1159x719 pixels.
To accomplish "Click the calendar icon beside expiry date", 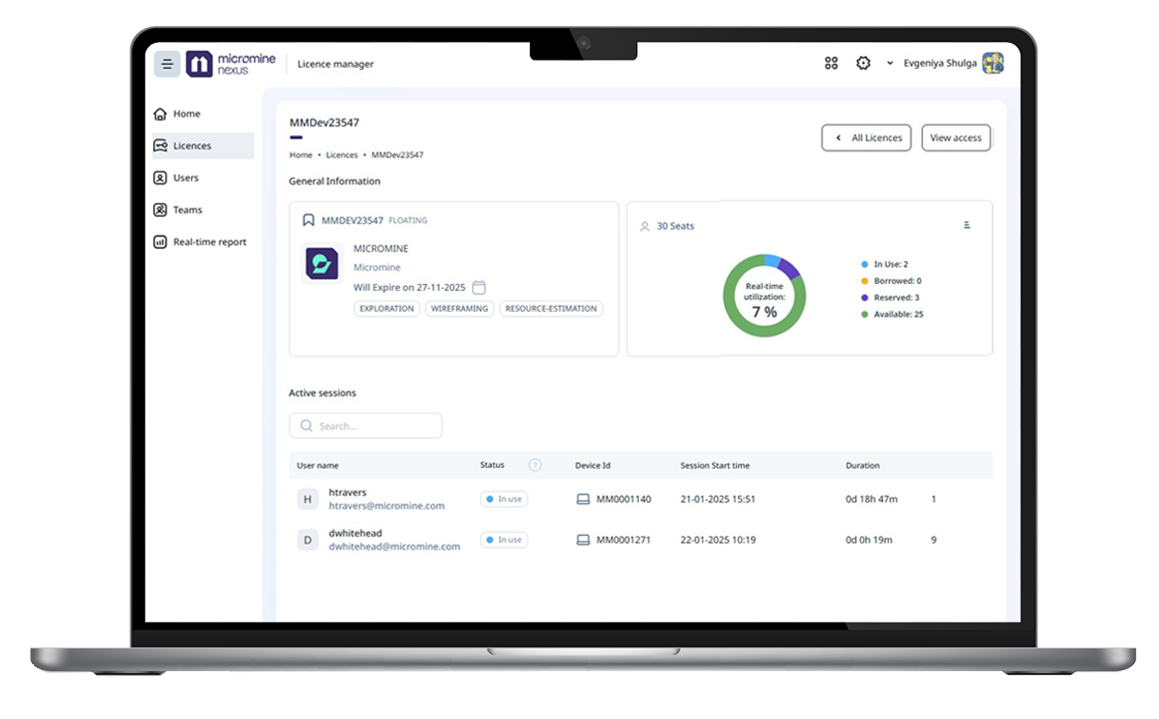I will [x=479, y=288].
